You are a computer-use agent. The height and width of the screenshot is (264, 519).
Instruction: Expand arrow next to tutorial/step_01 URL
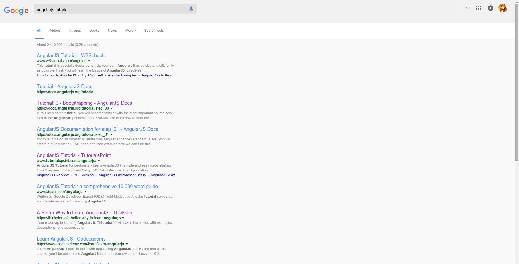pos(112,135)
